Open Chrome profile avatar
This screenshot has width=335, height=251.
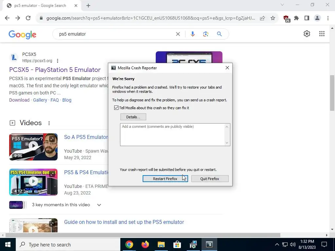[x=317, y=18]
